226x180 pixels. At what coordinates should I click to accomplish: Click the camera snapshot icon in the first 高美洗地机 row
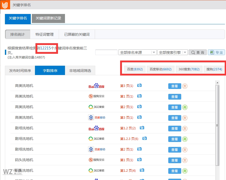coord(139,86)
